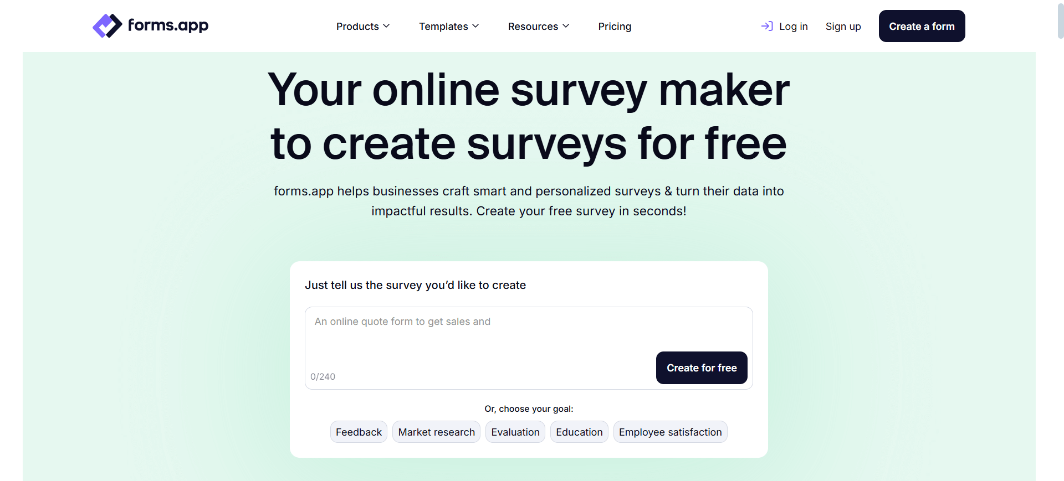
Task: Select the Sign up option
Action: click(x=843, y=26)
